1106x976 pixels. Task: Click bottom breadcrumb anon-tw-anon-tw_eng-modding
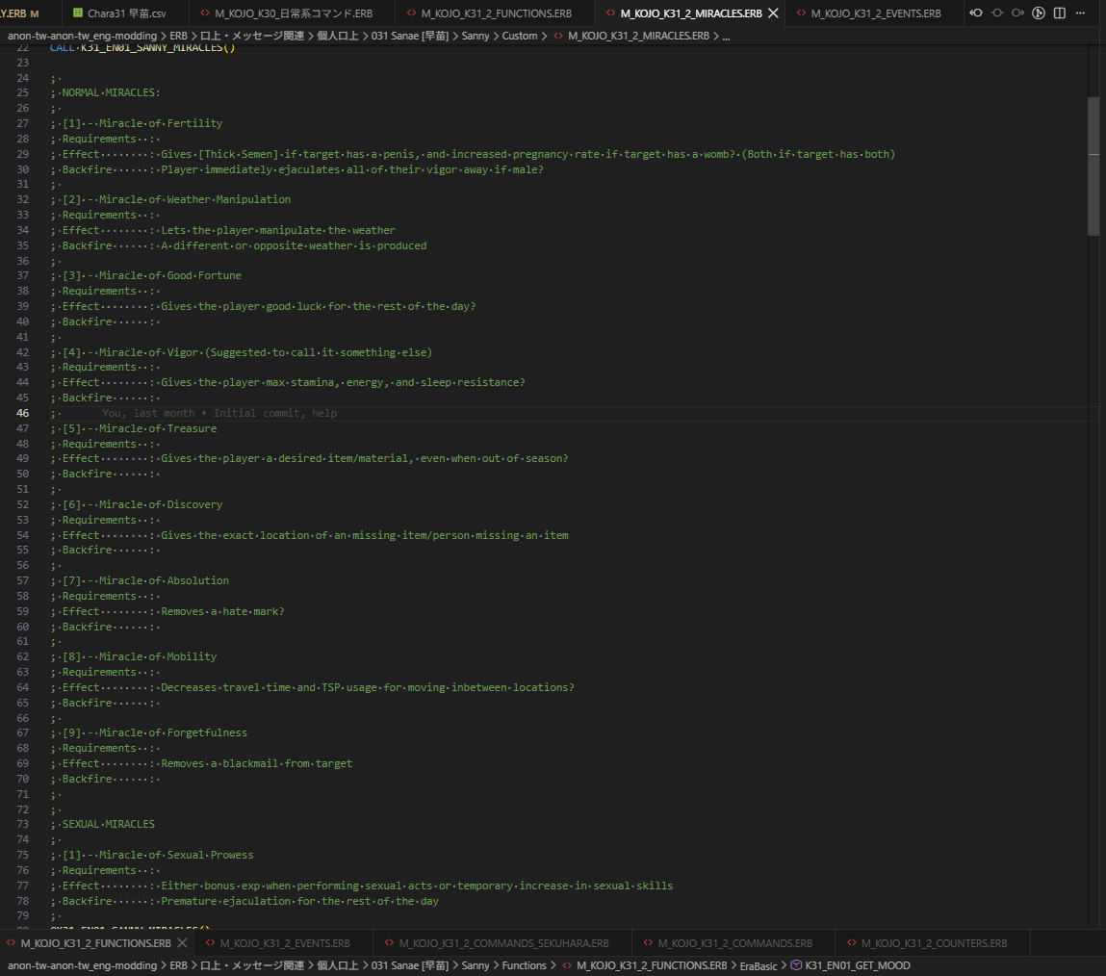coord(83,965)
